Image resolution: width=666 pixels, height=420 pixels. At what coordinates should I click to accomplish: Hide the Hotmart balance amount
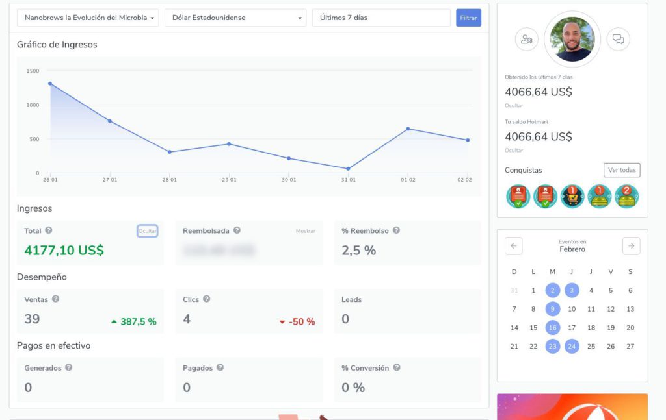[x=514, y=151]
